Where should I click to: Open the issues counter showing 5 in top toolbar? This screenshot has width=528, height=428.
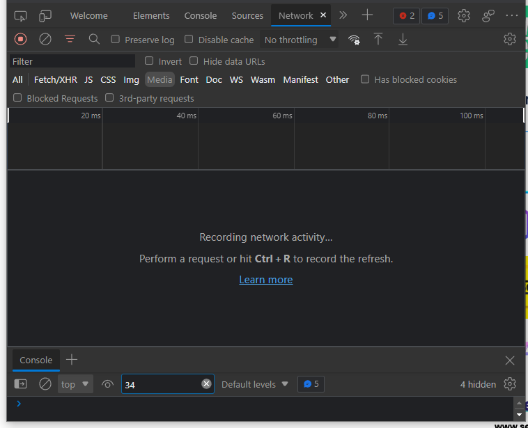point(435,16)
